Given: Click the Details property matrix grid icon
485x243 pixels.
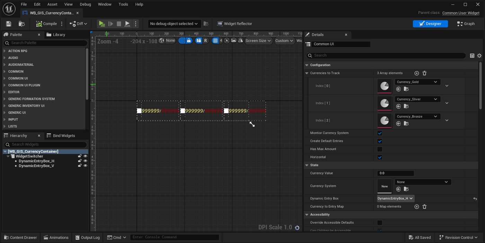Looking at the screenshot, I should 472,55.
